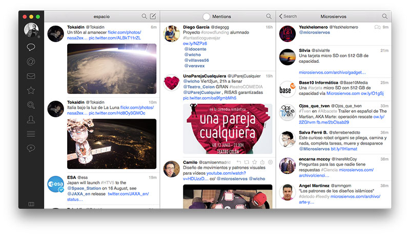
Task: View conversation icon on Yezkhelomero's tweet
Action: 377,27
